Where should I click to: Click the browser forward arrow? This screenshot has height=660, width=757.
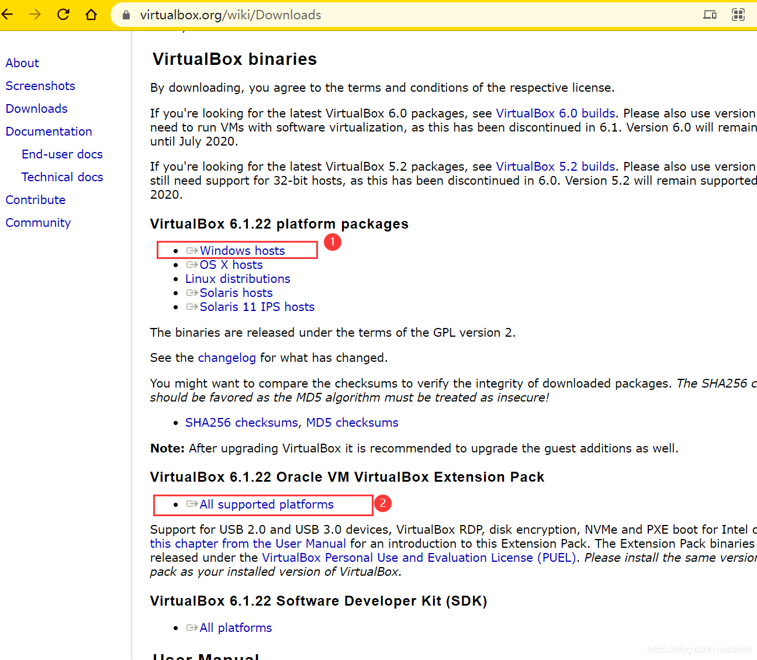pos(35,14)
